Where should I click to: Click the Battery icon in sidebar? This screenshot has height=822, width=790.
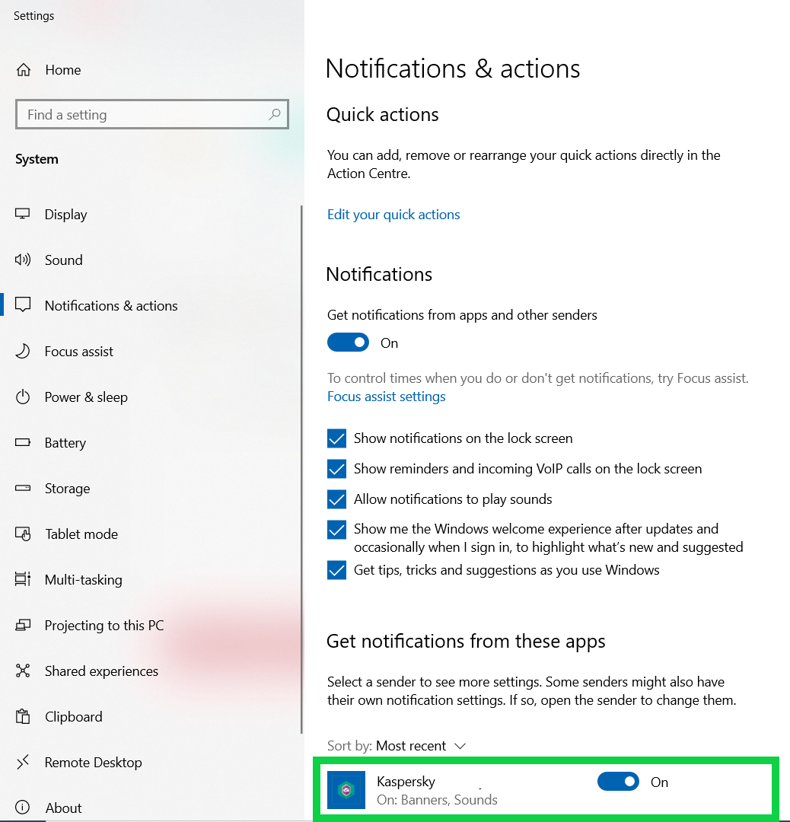point(23,442)
